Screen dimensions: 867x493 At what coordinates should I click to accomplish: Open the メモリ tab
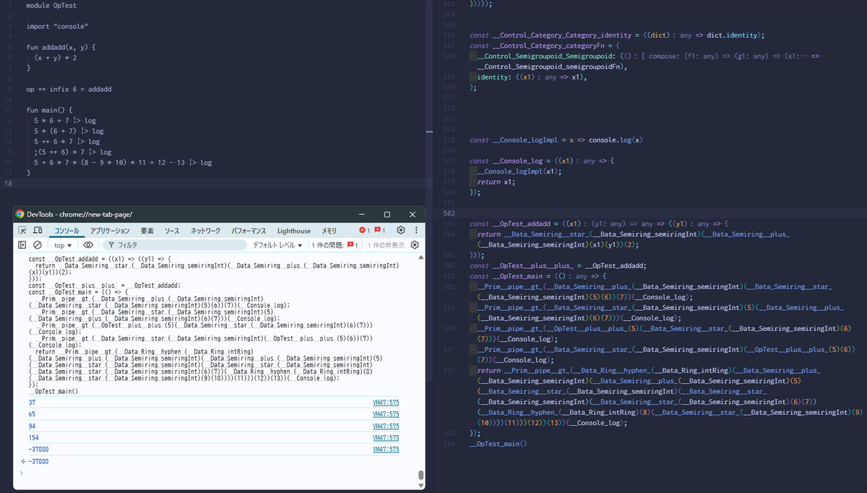[x=329, y=231]
